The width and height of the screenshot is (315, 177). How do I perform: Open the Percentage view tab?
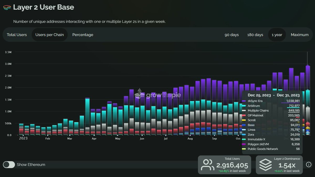[83, 35]
